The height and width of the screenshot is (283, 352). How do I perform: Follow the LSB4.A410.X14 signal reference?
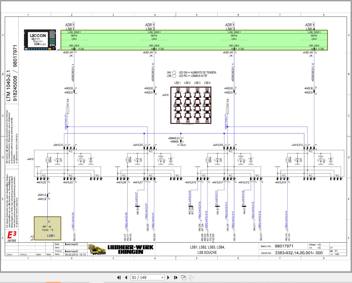pos(286,220)
